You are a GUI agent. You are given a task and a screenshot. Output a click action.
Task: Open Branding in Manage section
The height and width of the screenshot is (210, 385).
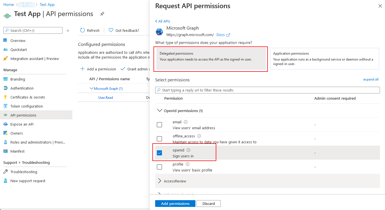pos(18,79)
